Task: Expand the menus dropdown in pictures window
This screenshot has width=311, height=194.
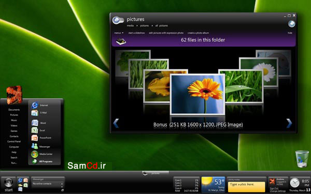Action: (x=119, y=33)
